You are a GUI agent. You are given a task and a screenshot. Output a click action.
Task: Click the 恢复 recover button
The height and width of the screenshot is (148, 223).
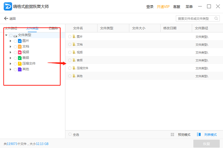coord(206,144)
